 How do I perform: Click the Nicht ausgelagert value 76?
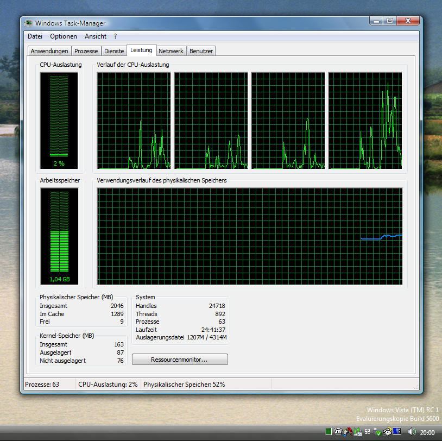[121, 361]
